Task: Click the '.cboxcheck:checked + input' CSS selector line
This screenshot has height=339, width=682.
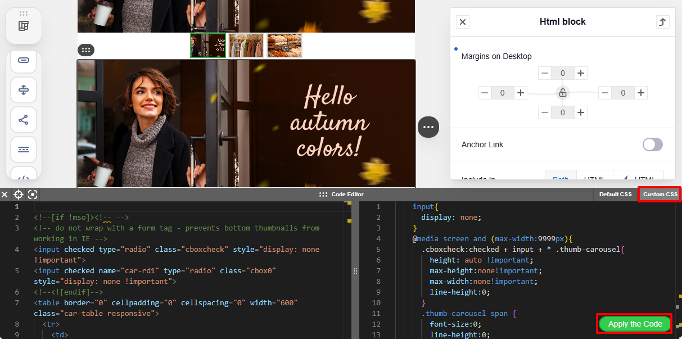Action: [523, 249]
